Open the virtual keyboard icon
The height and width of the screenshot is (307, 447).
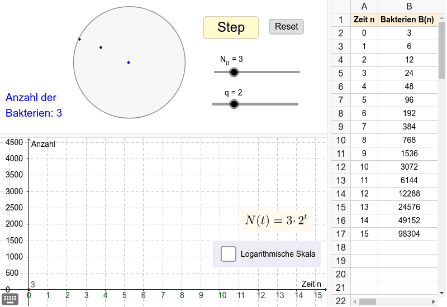(10, 299)
